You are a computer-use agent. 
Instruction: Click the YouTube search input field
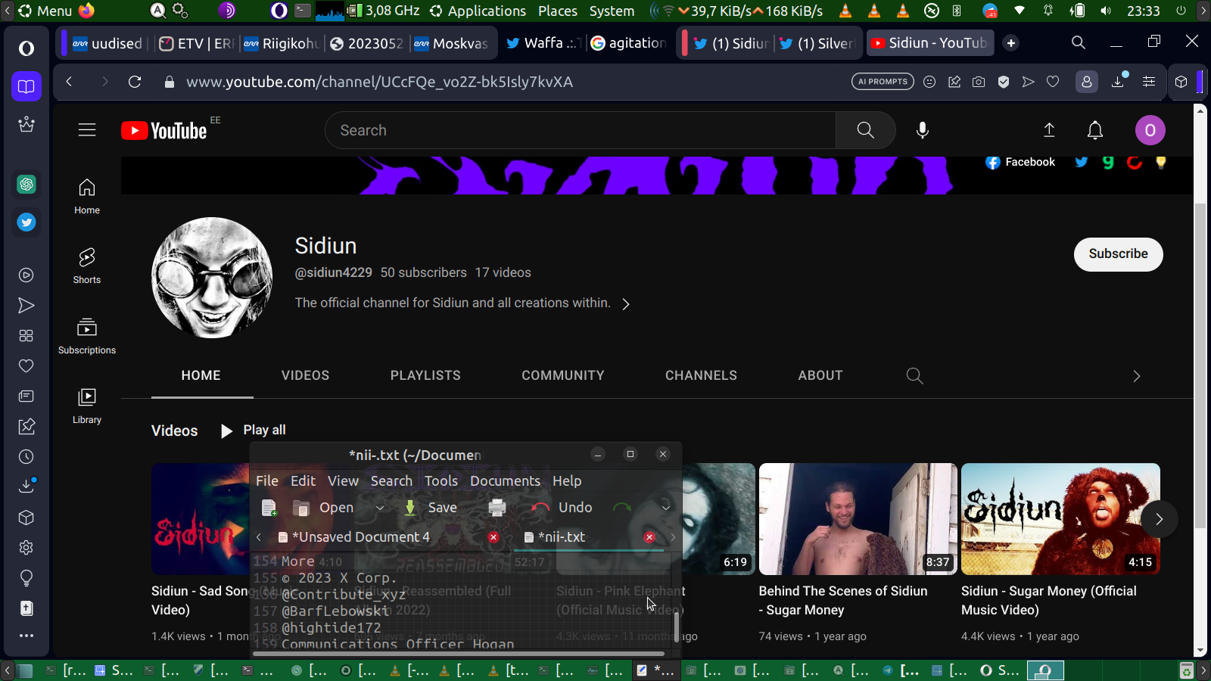[581, 130]
